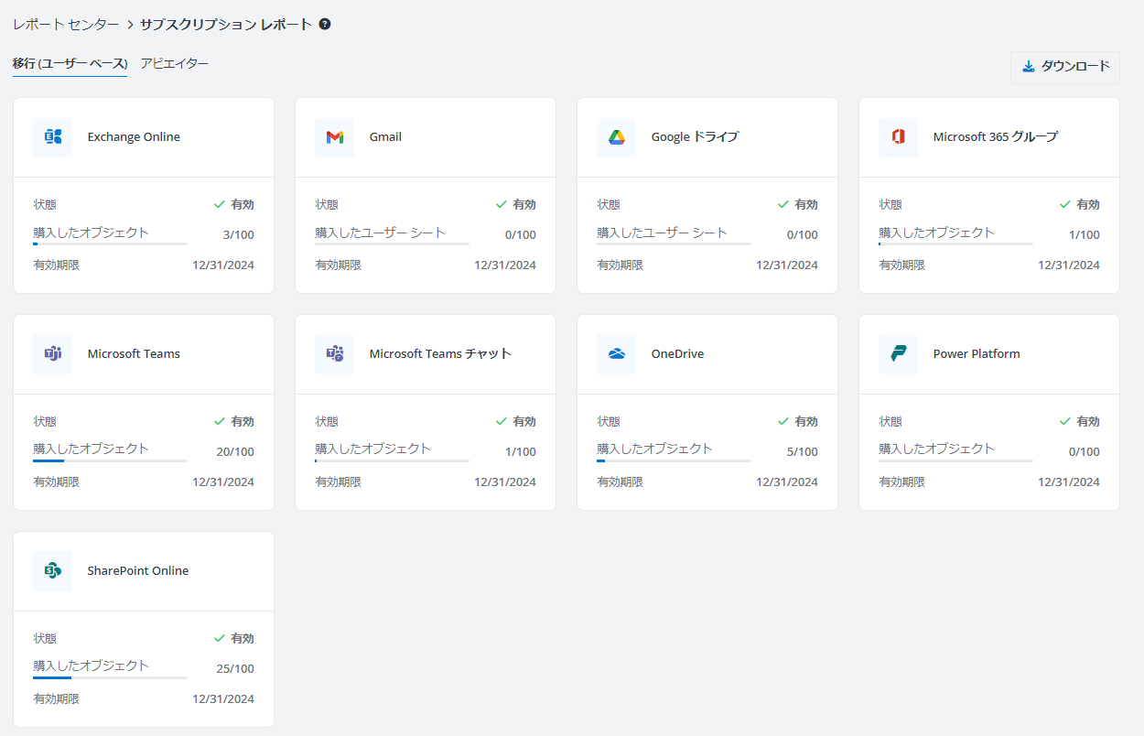Switch to the アビエイター tab

[x=175, y=64]
